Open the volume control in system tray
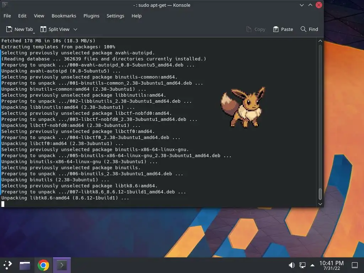The width and height of the screenshot is (364, 273). pyautogui.click(x=291, y=265)
